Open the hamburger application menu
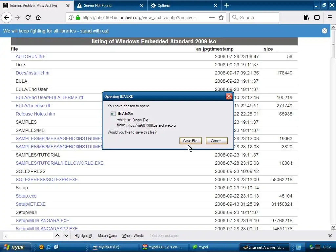Viewport: 336px width, 252px height. 329,18
